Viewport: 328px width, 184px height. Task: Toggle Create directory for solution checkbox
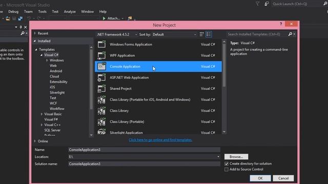(x=227, y=164)
